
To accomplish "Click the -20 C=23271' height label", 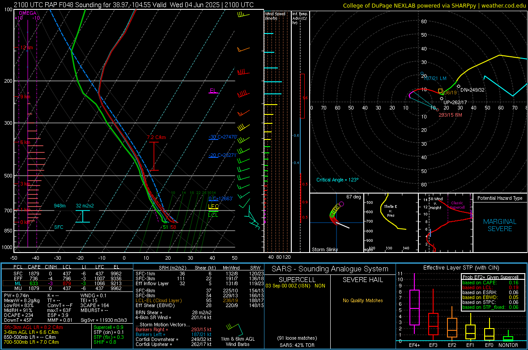I will pos(223,155).
